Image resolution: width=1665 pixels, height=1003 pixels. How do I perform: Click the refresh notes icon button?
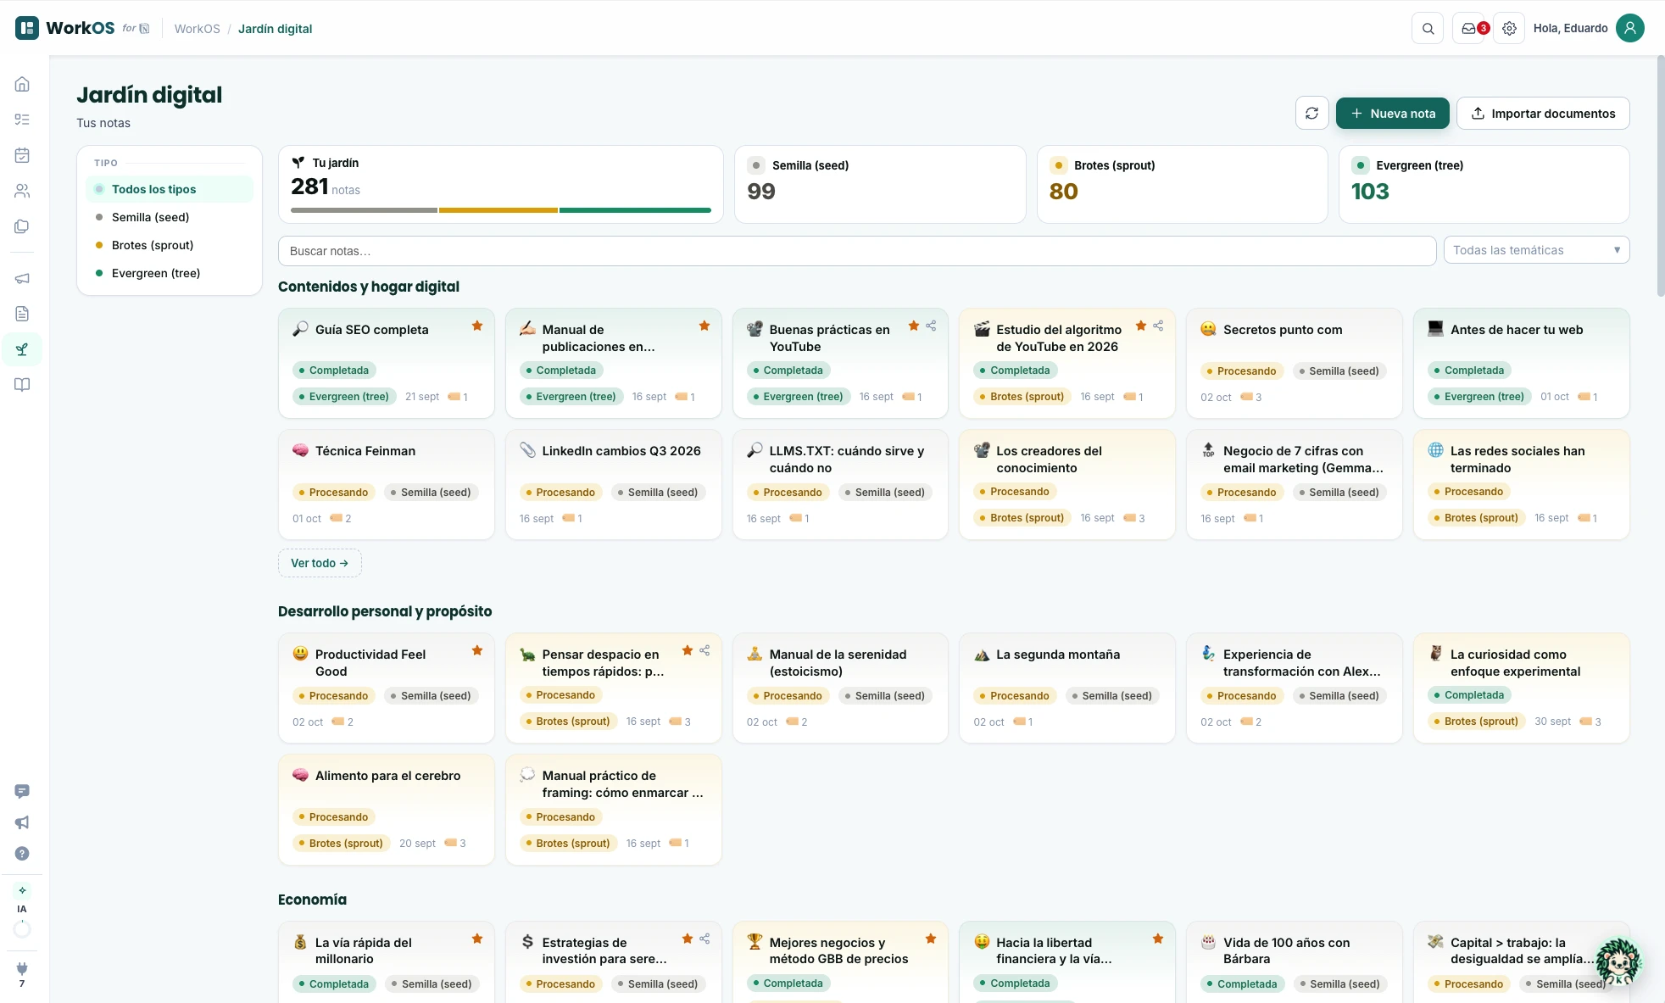pos(1311,114)
